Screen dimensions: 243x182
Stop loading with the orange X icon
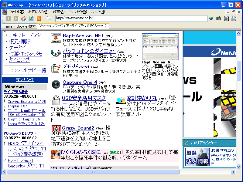click(x=39, y=19)
